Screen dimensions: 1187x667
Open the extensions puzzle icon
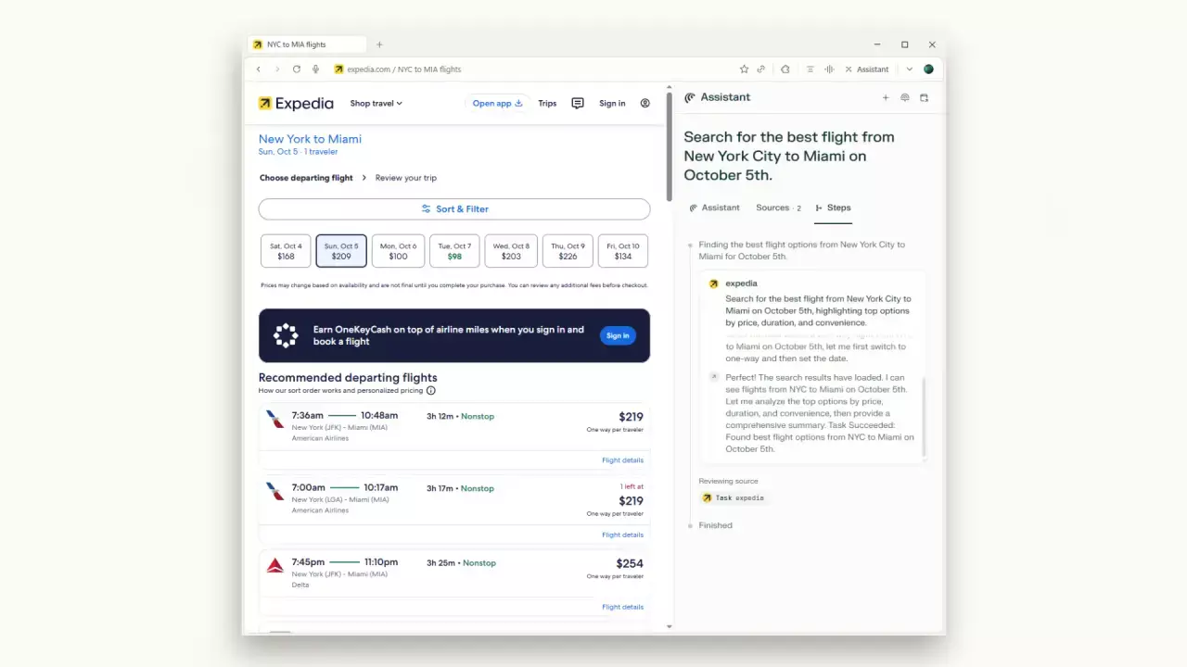(785, 69)
